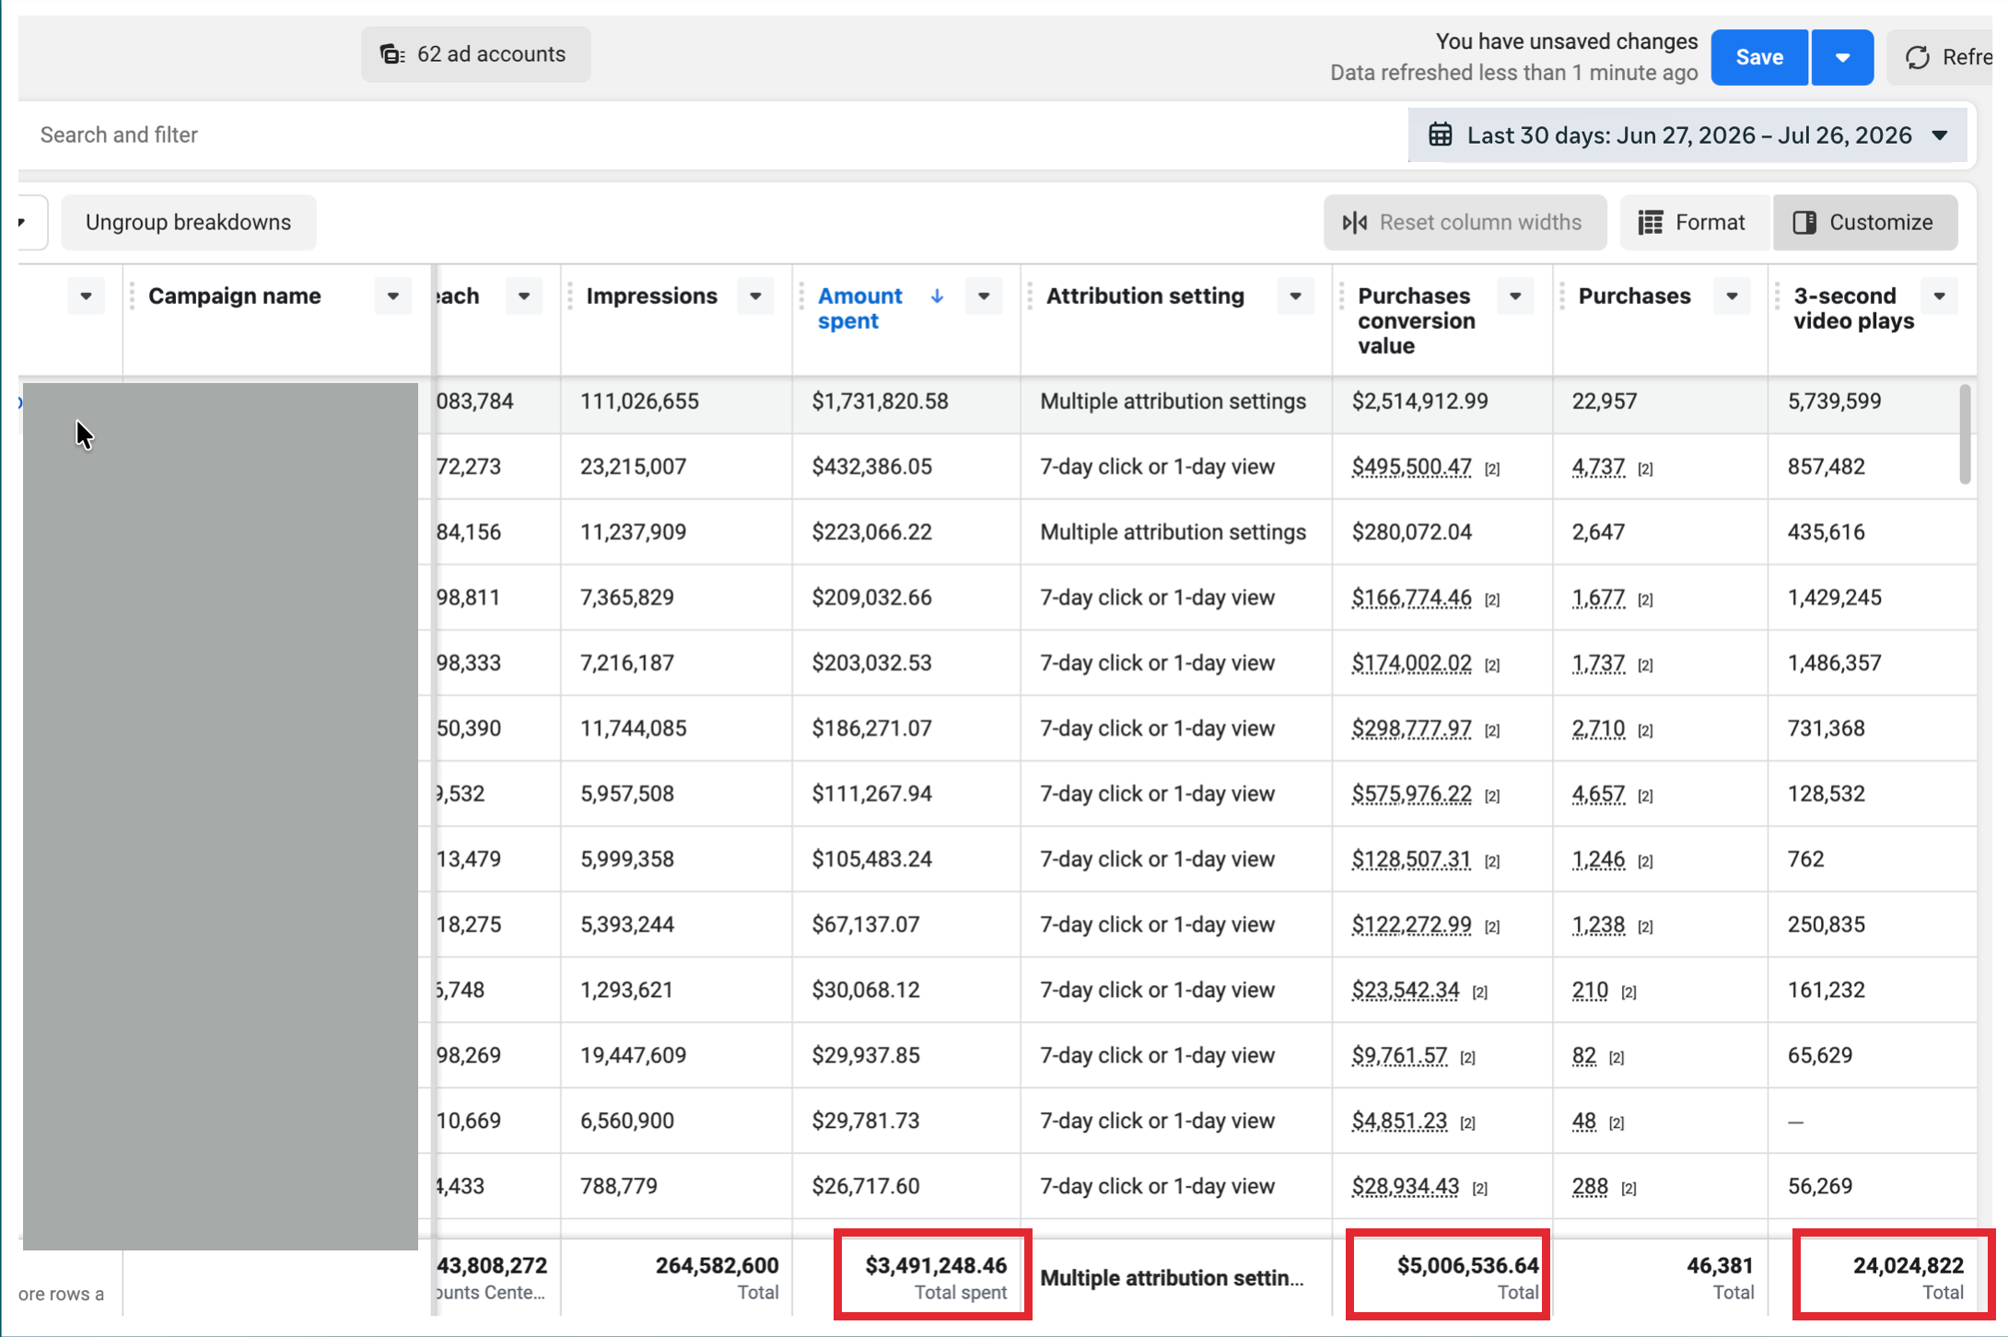The width and height of the screenshot is (2008, 1337).
Task: Click the Purchases conversion value drag handle
Action: pyautogui.click(x=1342, y=296)
